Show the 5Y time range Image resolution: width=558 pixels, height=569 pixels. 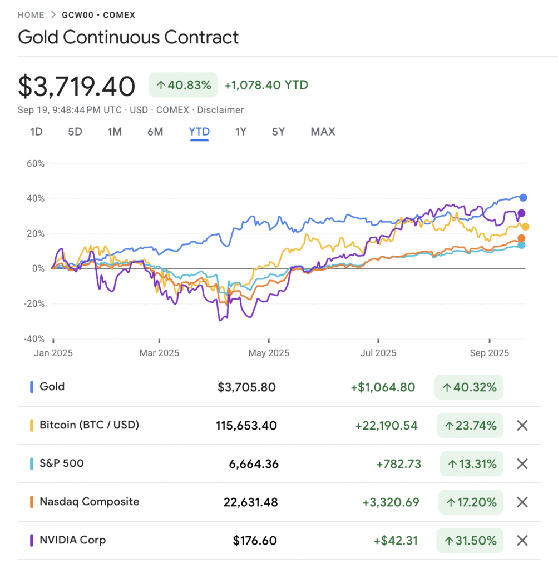tap(278, 132)
